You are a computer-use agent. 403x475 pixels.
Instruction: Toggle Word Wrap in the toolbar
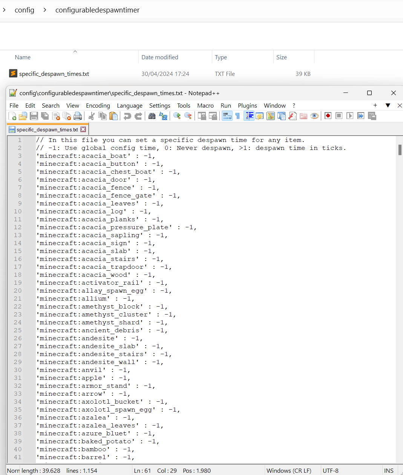(x=227, y=116)
